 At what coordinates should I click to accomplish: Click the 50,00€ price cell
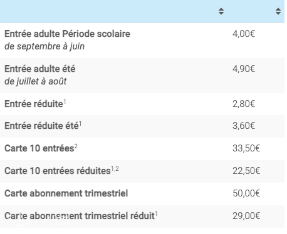(x=246, y=193)
